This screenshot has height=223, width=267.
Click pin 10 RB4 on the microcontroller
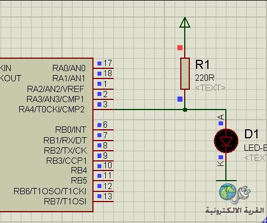coord(103,170)
